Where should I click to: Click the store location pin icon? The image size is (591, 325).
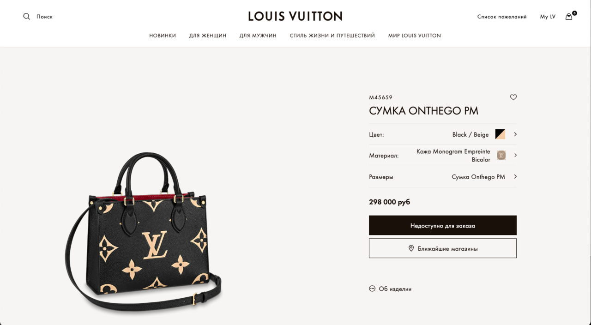pos(411,248)
